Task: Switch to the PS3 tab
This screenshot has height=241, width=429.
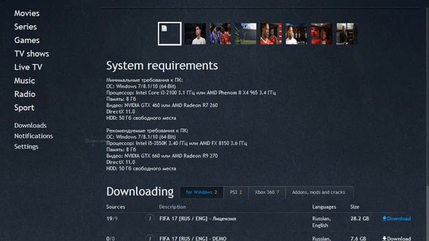Action: [x=236, y=192]
